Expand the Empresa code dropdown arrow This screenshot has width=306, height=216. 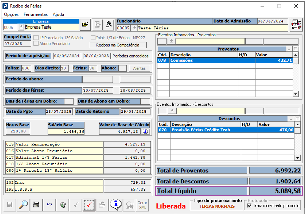point(21,27)
